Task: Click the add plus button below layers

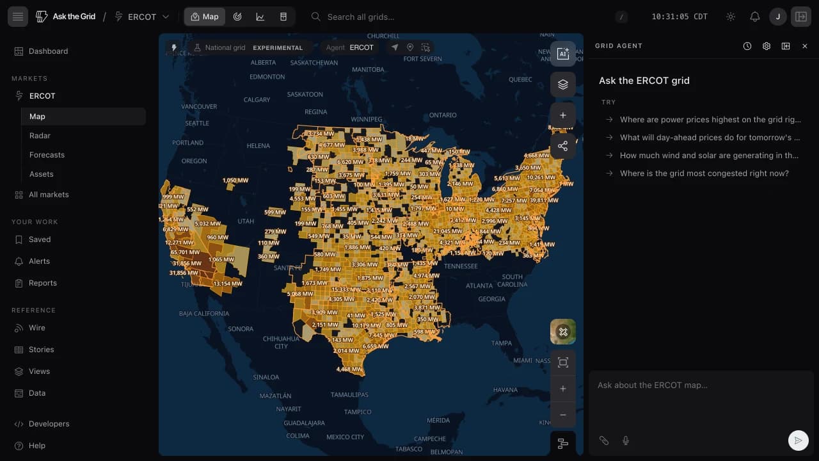Action: pyautogui.click(x=563, y=115)
